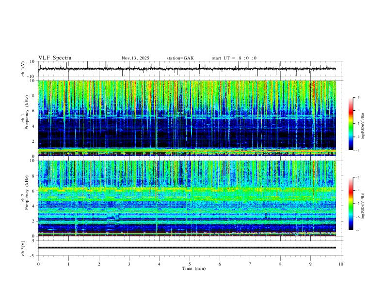
Task: Click the "-7" tick on ch.1 color bar
Action: pyautogui.click(x=357, y=150)
